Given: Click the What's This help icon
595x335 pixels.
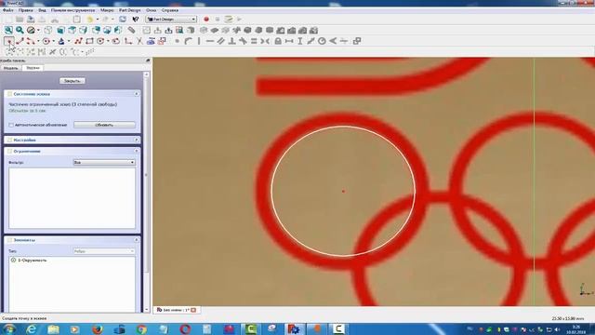Looking at the screenshot, I should [x=136, y=19].
